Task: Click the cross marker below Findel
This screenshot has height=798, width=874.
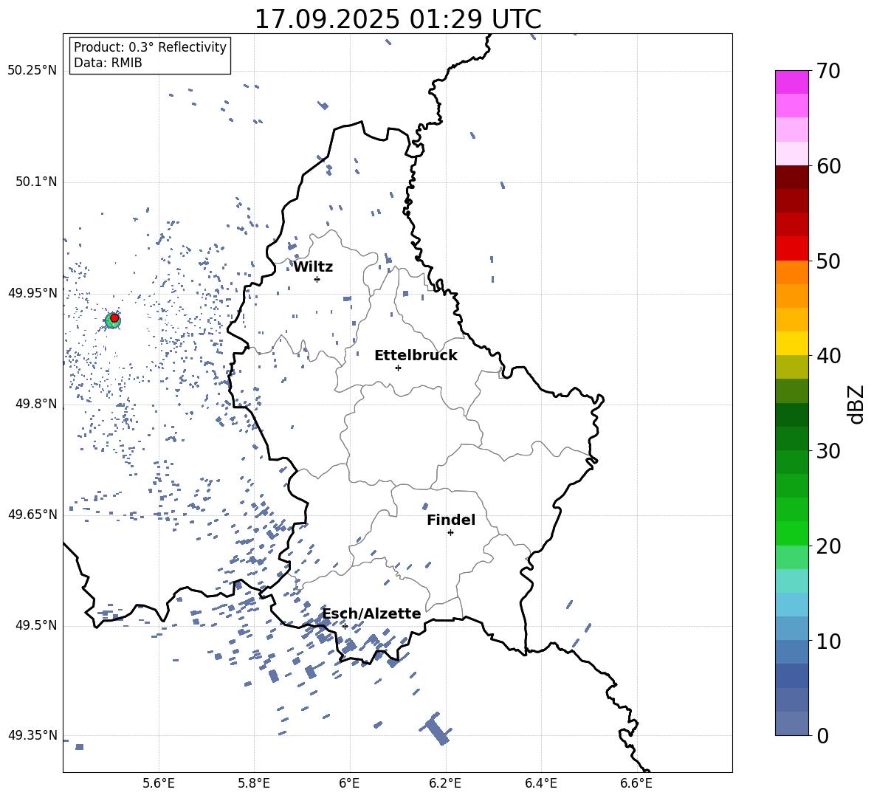Action: tap(450, 533)
